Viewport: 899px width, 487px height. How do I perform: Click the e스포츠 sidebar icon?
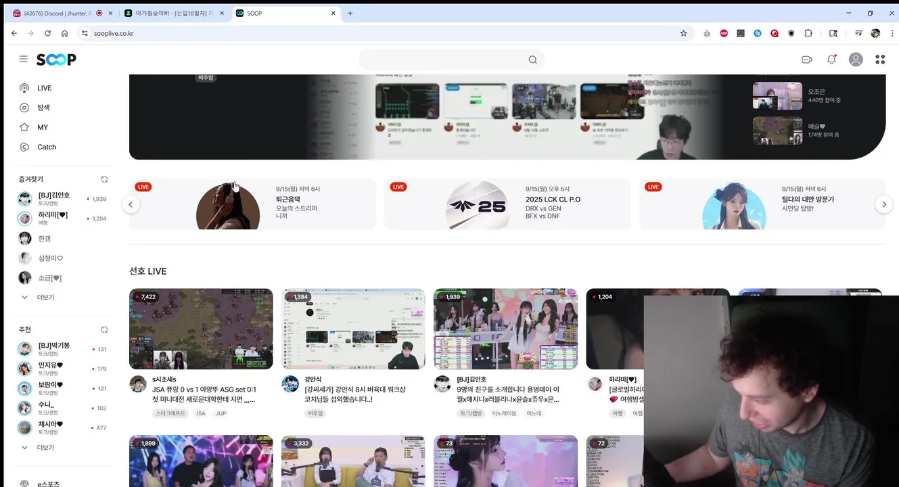pyautogui.click(x=25, y=484)
